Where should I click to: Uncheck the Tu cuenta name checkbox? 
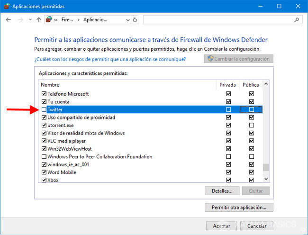(x=44, y=102)
